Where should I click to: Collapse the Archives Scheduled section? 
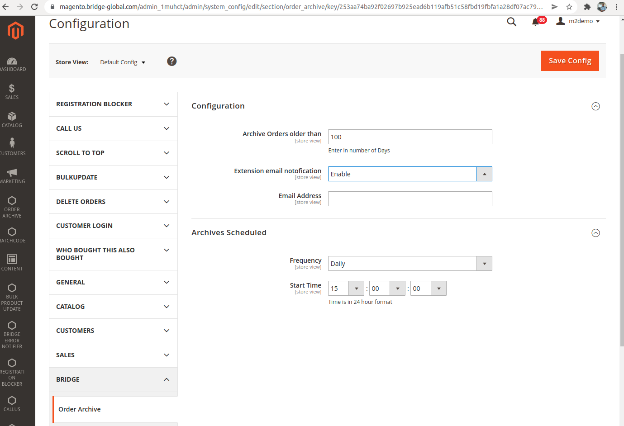click(595, 233)
